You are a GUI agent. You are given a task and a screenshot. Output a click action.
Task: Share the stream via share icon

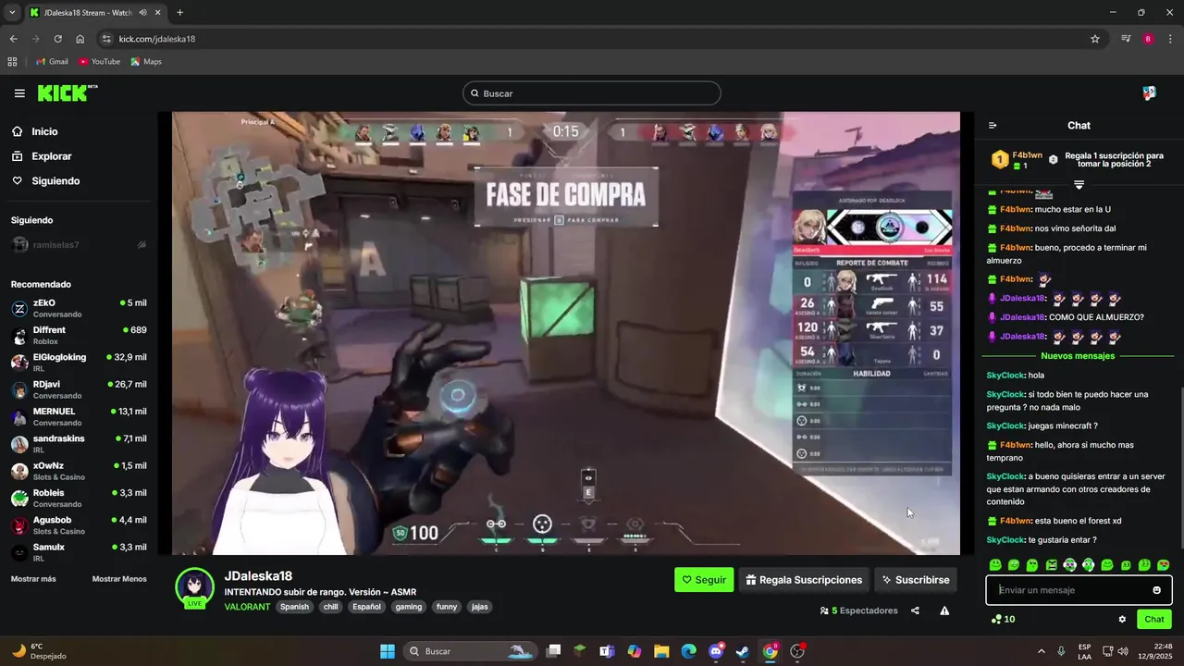pyautogui.click(x=915, y=610)
